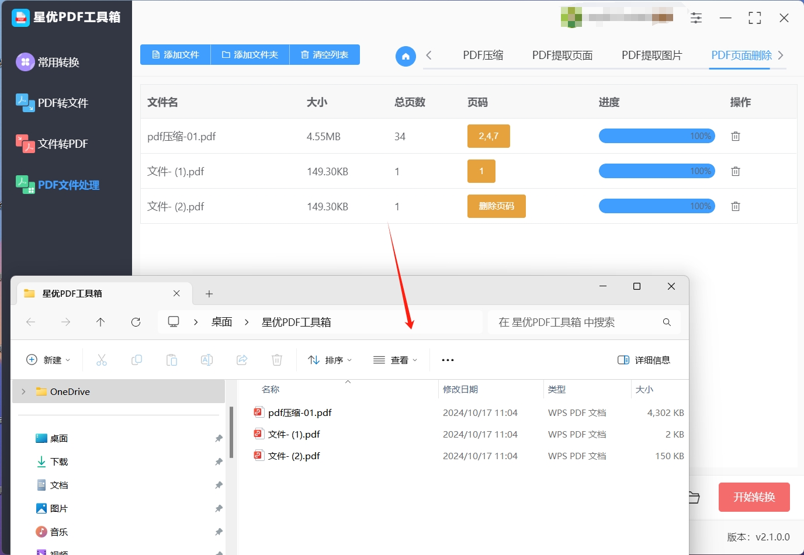Switch to PDF压缩 tab
The width and height of the screenshot is (804, 555).
(x=483, y=56)
